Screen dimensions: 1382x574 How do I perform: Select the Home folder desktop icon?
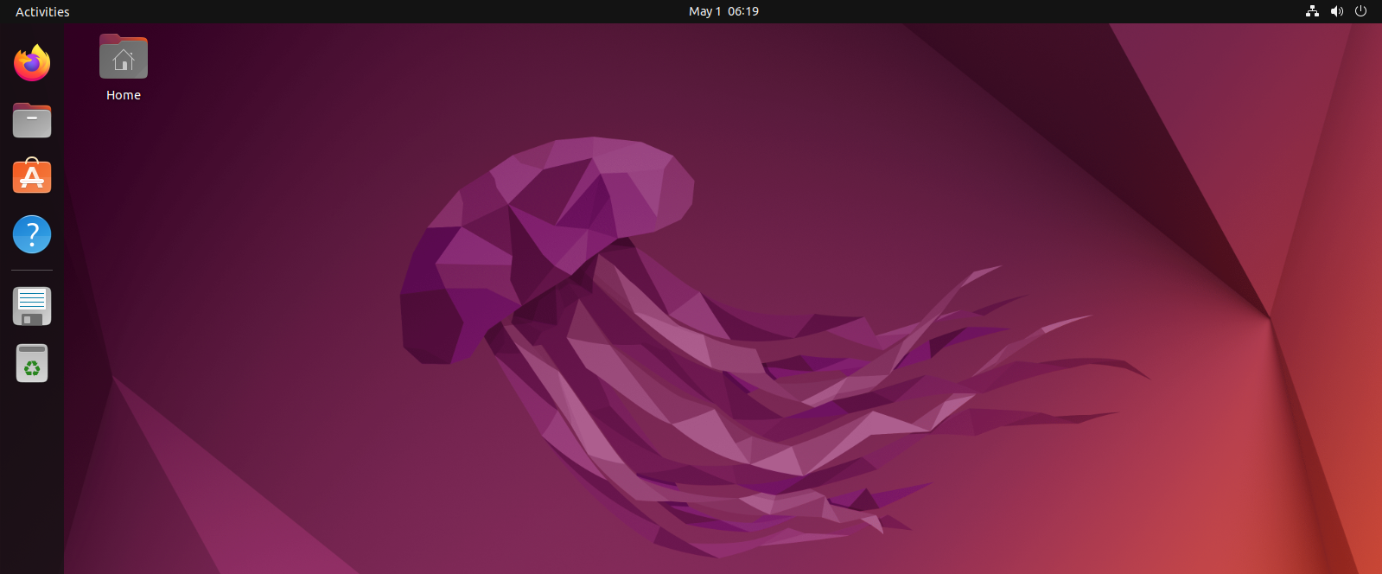point(124,57)
